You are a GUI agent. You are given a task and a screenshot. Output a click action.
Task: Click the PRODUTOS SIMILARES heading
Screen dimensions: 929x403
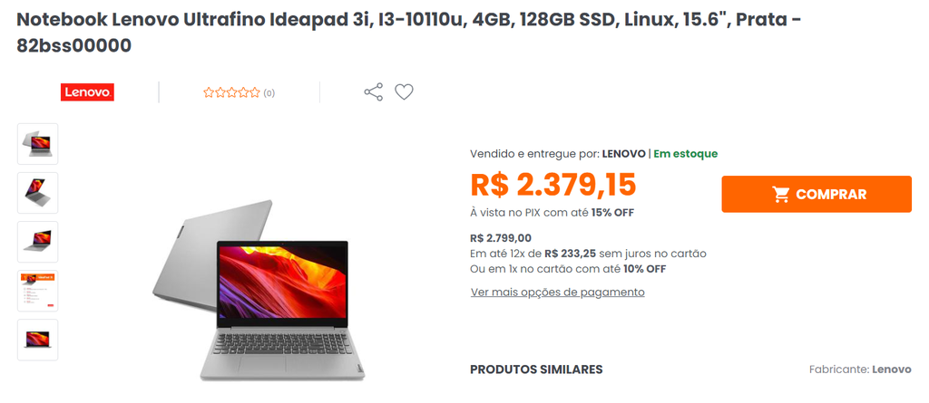(536, 369)
